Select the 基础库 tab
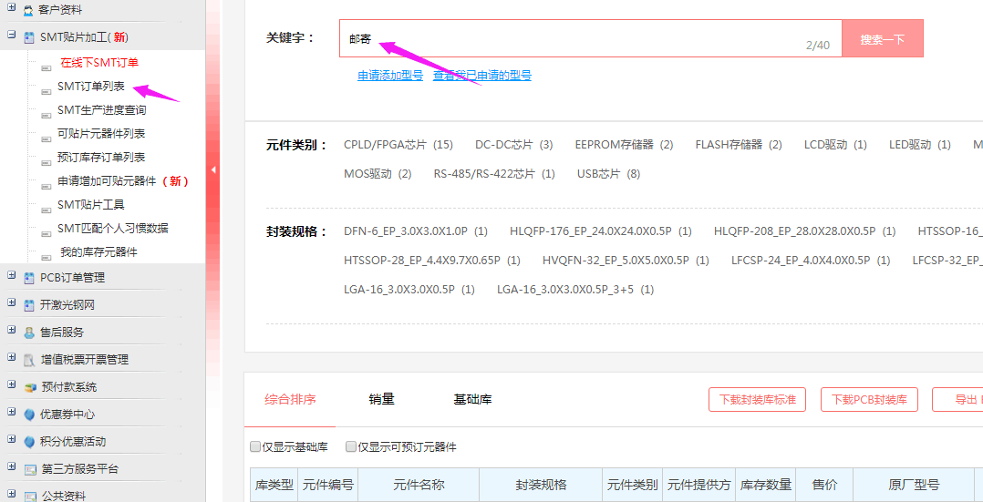 [472, 399]
